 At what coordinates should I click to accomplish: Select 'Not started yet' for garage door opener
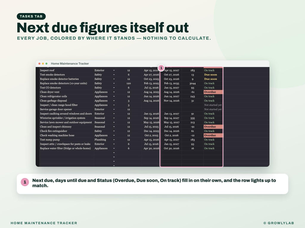pos(213,109)
